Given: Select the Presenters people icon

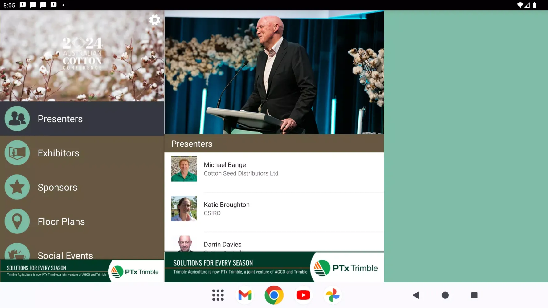Looking at the screenshot, I should (17, 118).
